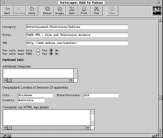Open the mail envelope icon in status bar

[153, 136]
